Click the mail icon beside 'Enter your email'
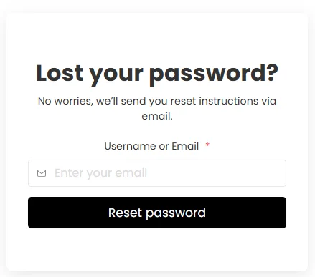Viewport: 315px width, 277px height. coord(42,173)
